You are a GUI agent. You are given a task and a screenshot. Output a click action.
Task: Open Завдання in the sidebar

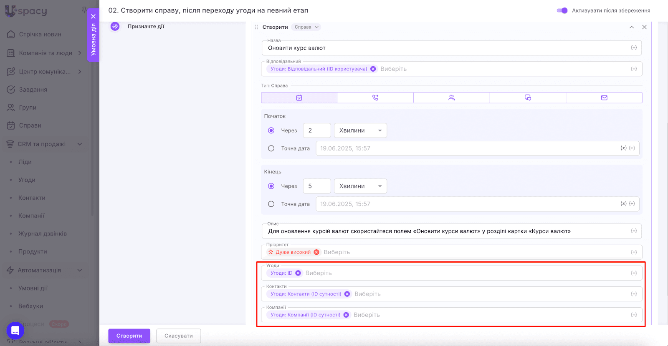click(33, 90)
